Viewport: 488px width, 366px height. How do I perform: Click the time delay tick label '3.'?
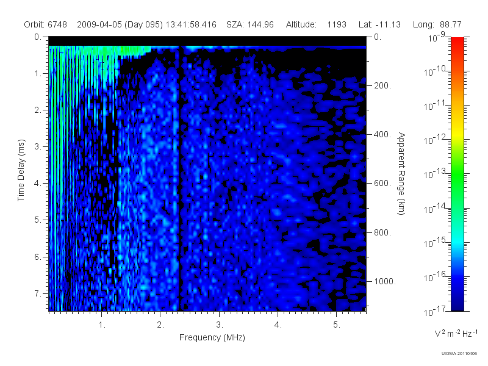(x=37, y=146)
